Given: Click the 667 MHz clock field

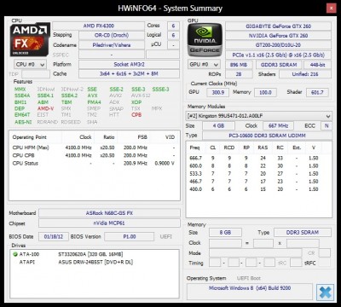Looking at the screenshot, I should (x=278, y=125).
